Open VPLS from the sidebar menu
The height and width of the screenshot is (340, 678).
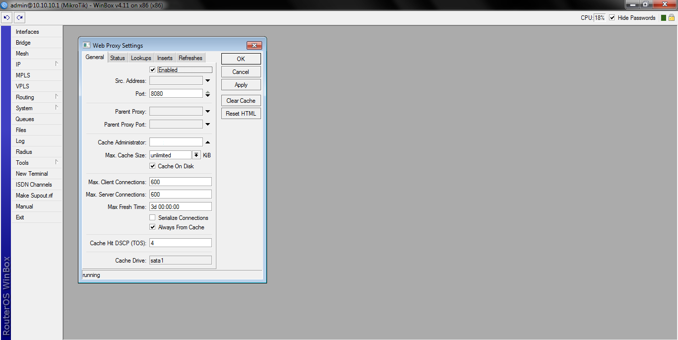point(37,86)
